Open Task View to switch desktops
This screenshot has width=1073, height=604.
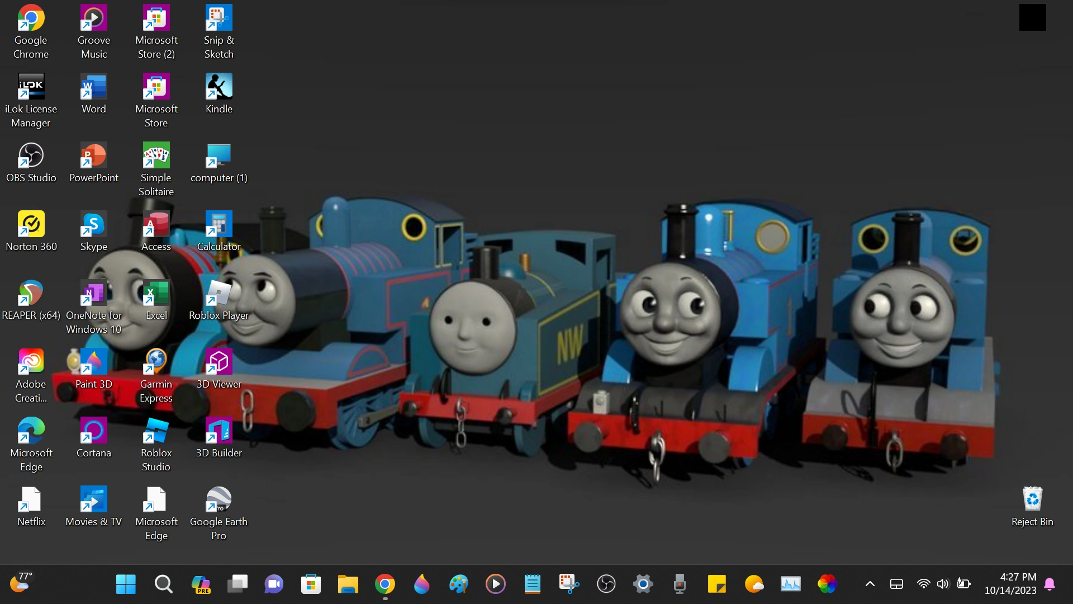pyautogui.click(x=237, y=584)
